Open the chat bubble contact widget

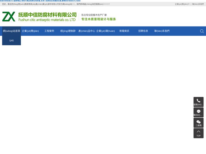click(x=198, y=112)
